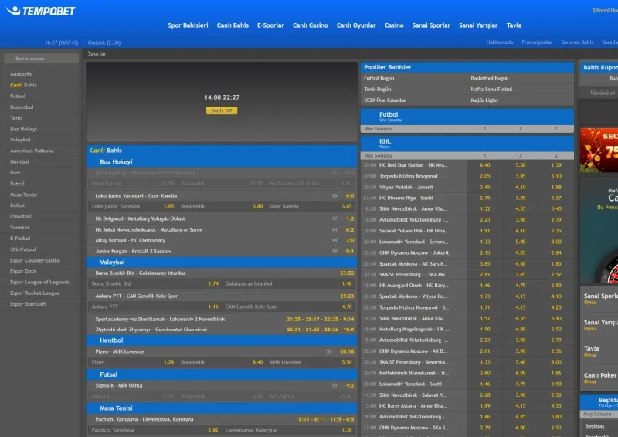Open Espor Counter-Strike in the sidebar

pos(35,260)
